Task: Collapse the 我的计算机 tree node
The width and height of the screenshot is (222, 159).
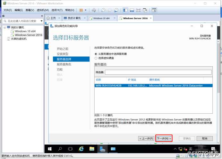Action: 5,27
